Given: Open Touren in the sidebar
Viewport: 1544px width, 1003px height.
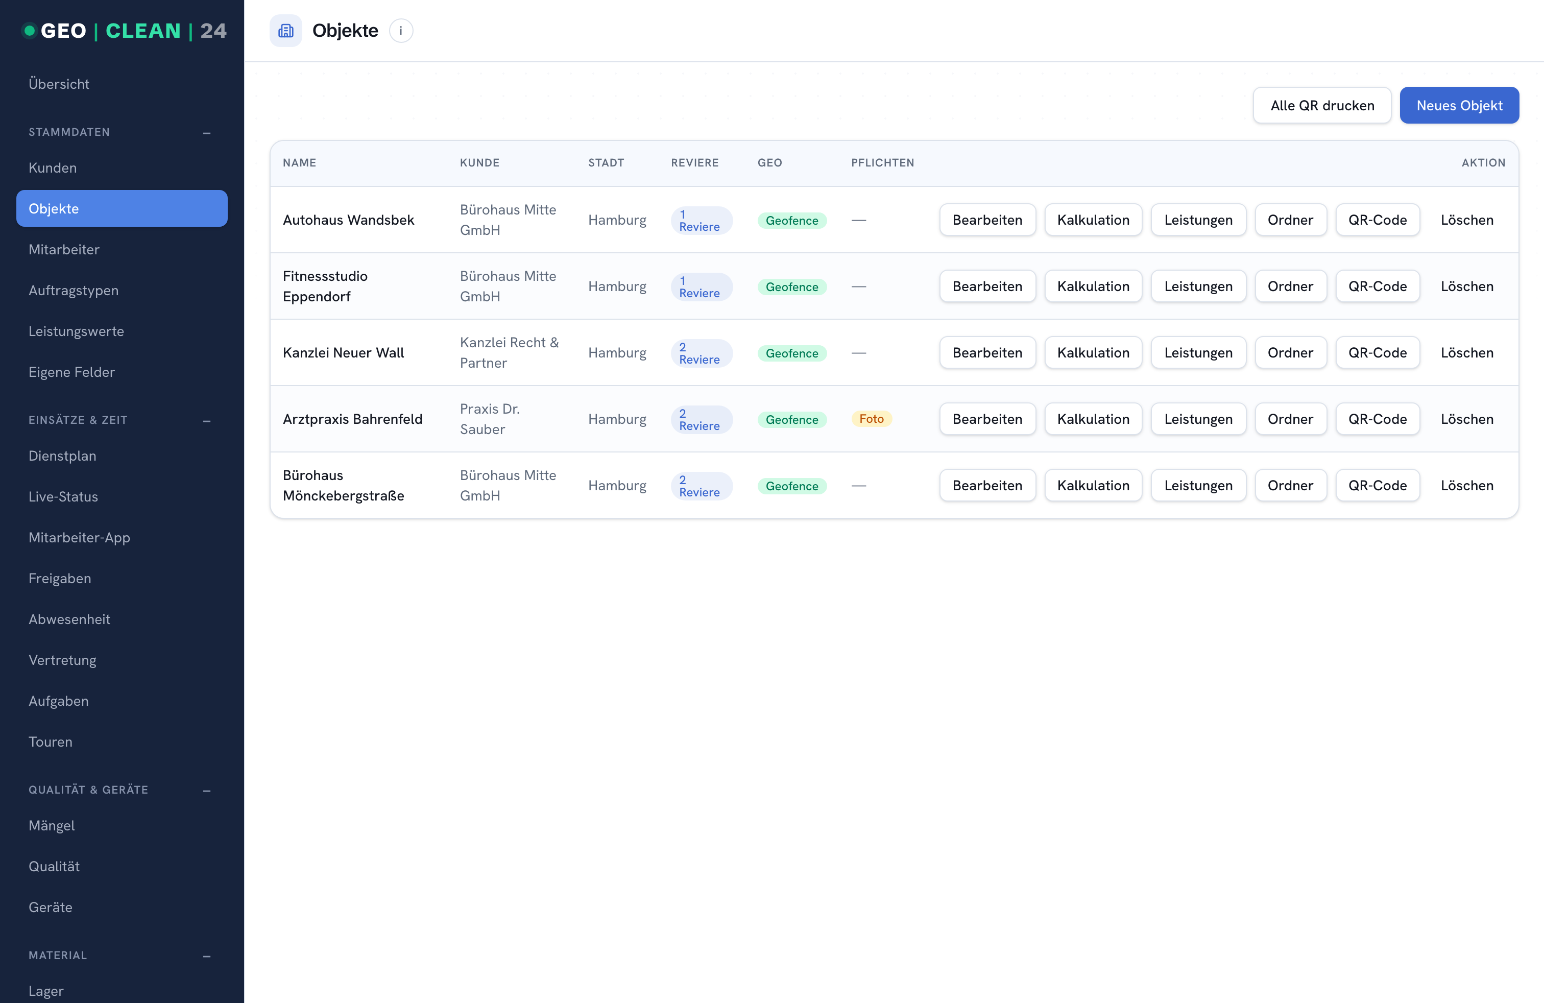Looking at the screenshot, I should [122, 742].
